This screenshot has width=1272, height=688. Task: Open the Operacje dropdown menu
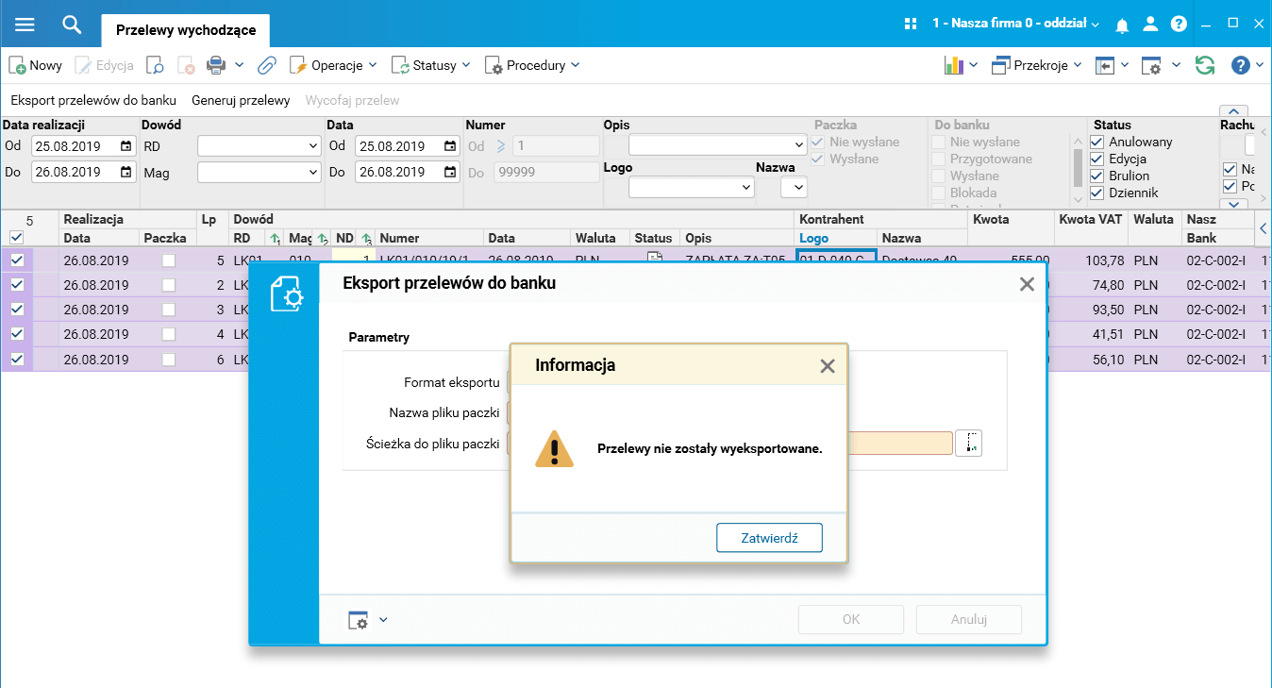tap(333, 65)
